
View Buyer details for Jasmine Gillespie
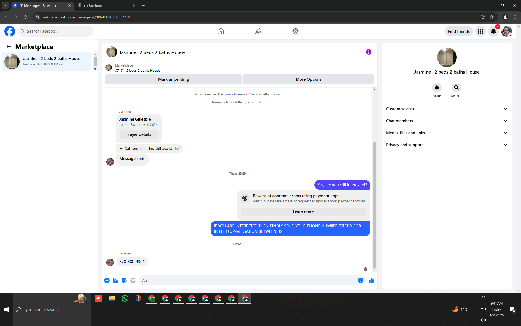pos(139,134)
